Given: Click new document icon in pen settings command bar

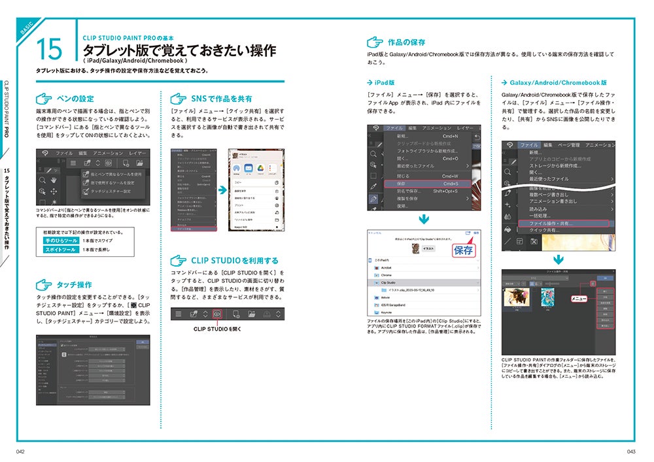Looking at the screenshot, I should (126, 163).
